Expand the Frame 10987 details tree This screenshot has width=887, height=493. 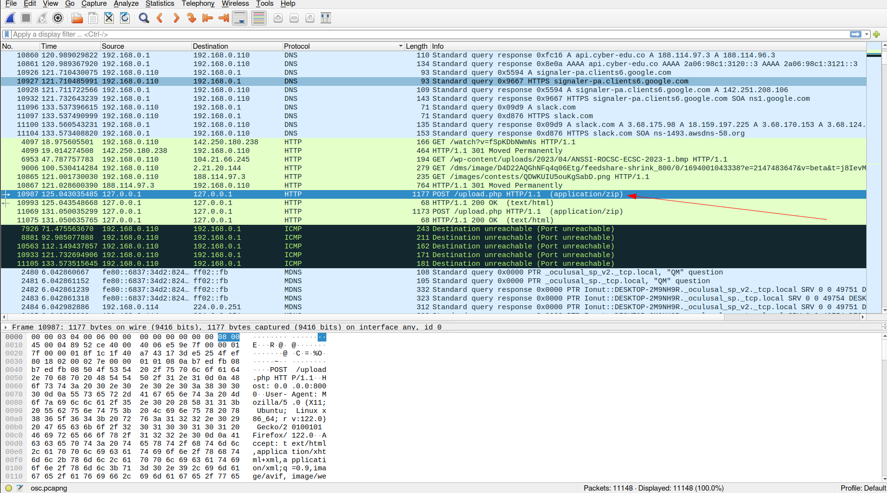pyautogui.click(x=5, y=327)
